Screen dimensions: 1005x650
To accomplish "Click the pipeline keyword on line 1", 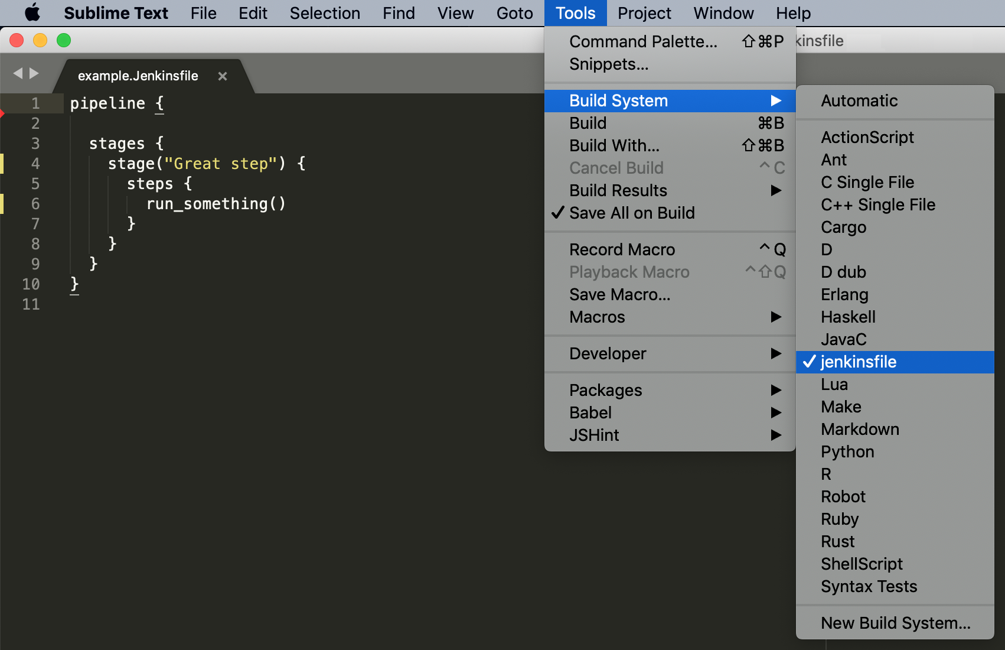I will pos(107,104).
